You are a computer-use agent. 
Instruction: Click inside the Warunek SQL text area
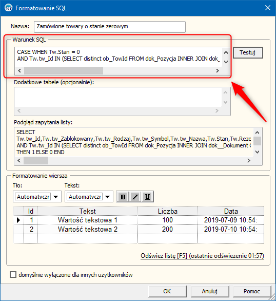119,57
